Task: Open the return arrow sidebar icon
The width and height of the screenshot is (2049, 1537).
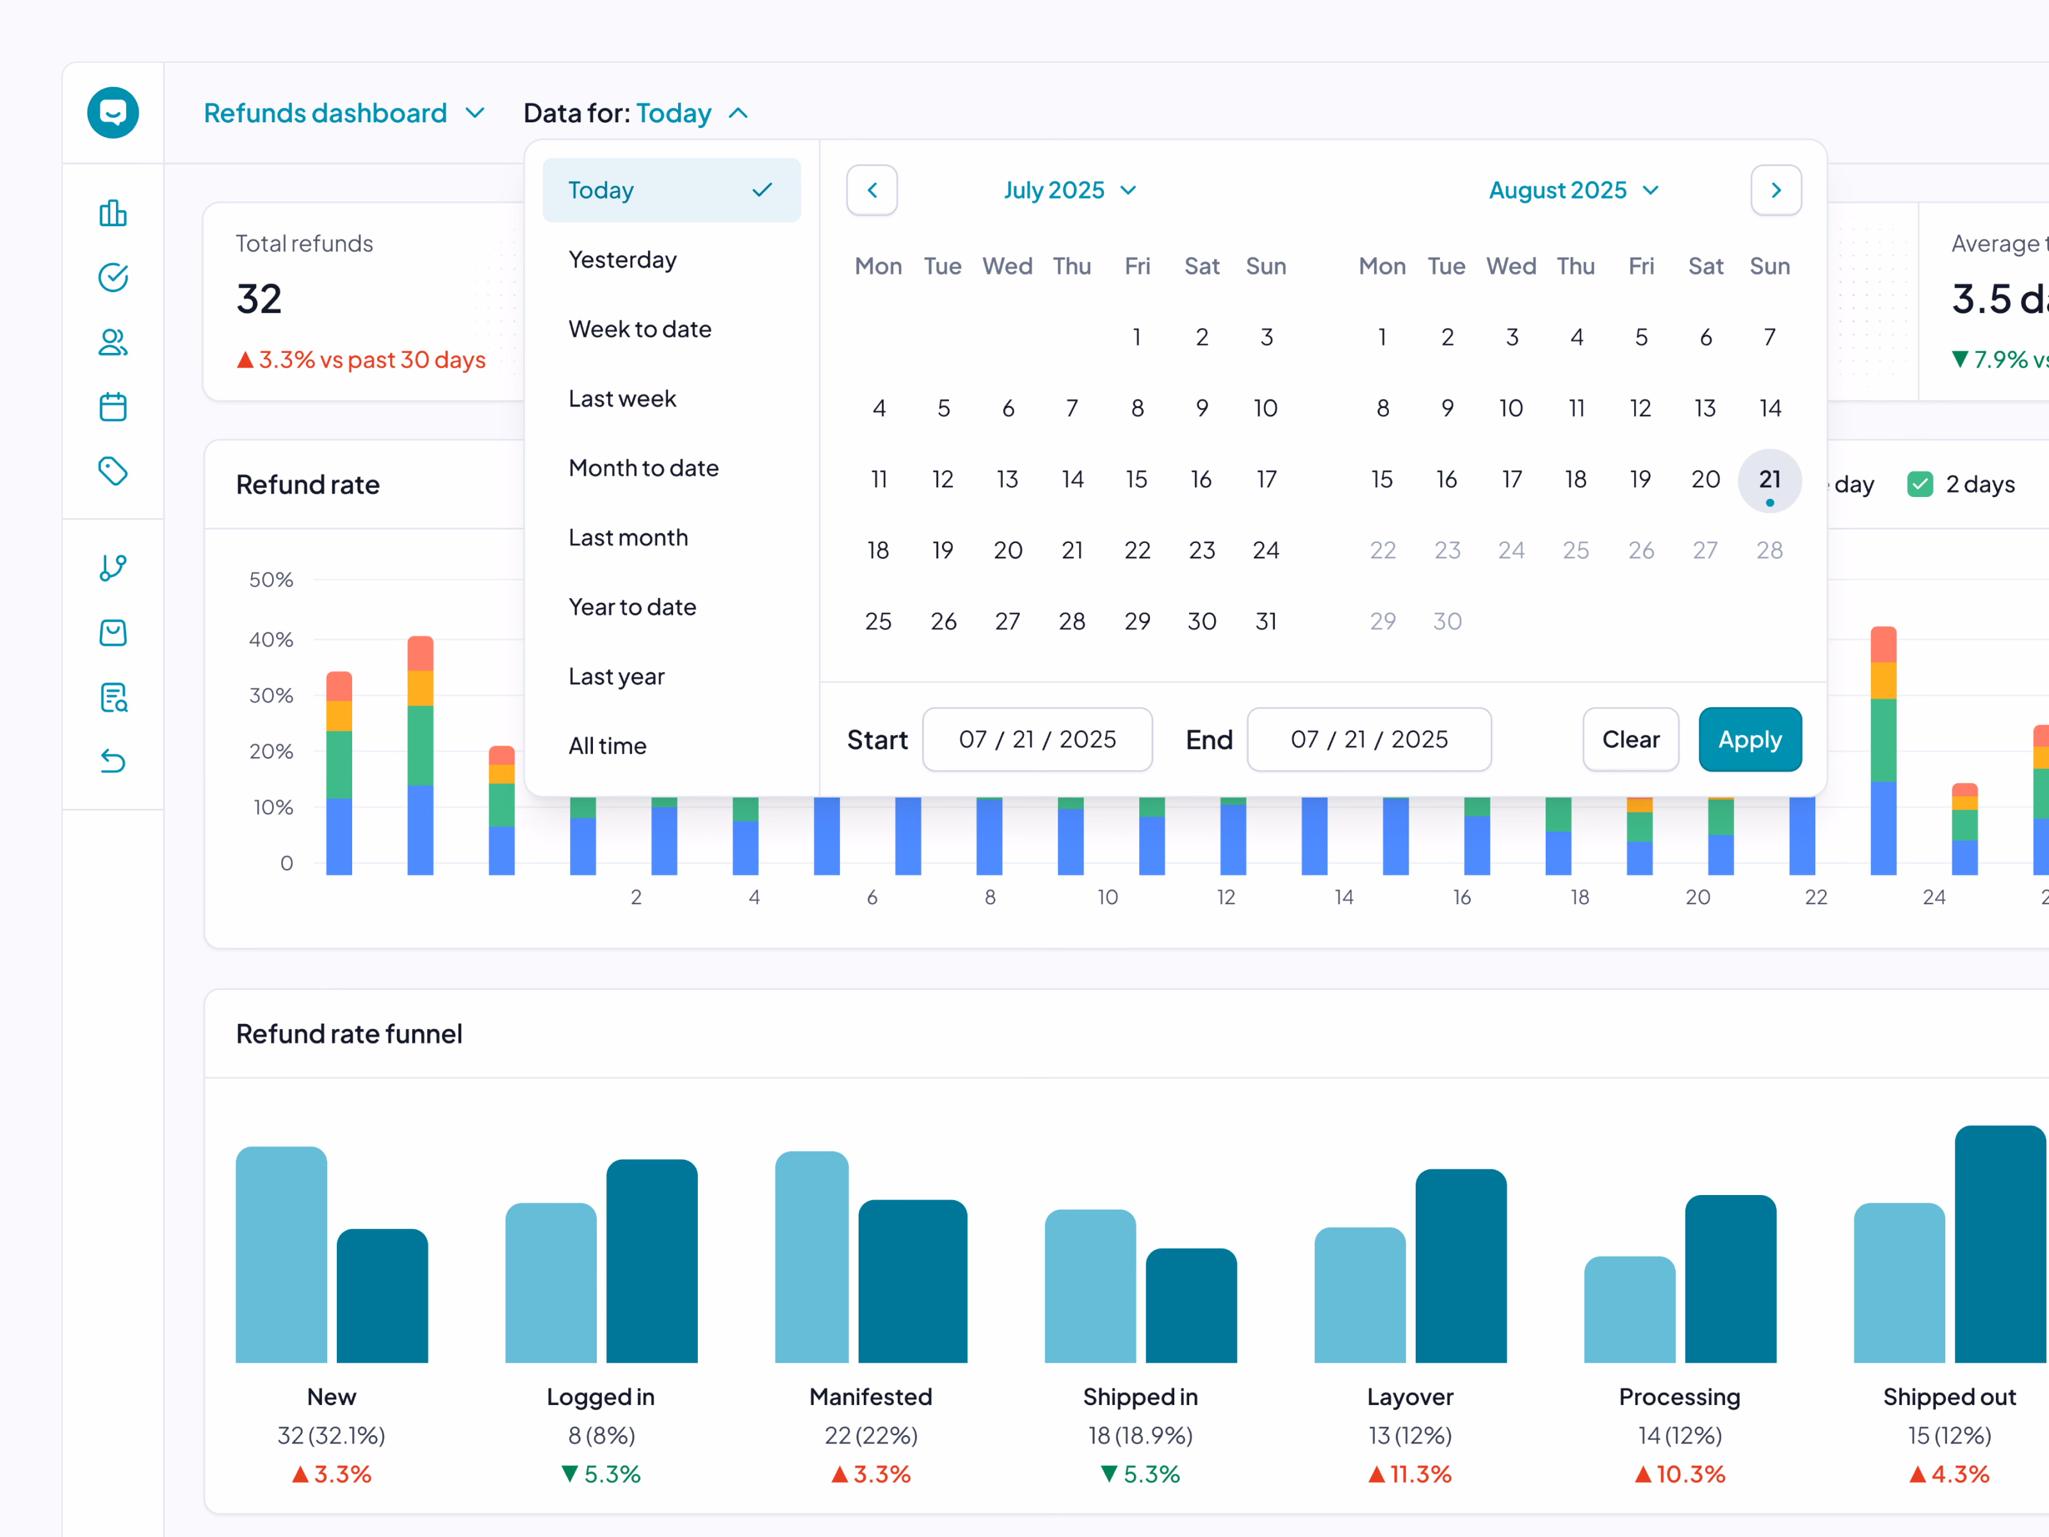Action: (x=113, y=761)
